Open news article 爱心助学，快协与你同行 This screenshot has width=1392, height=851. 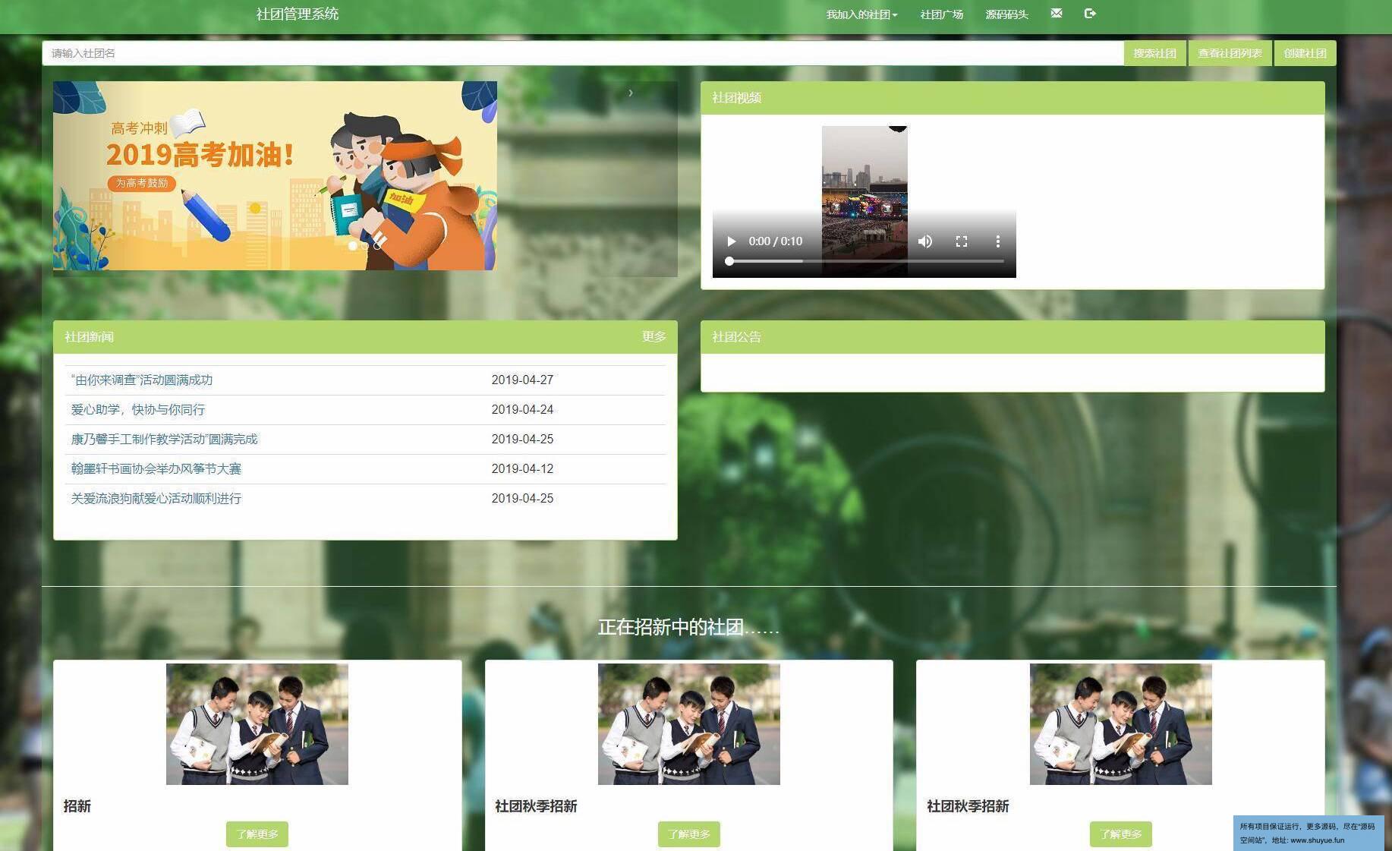138,410
